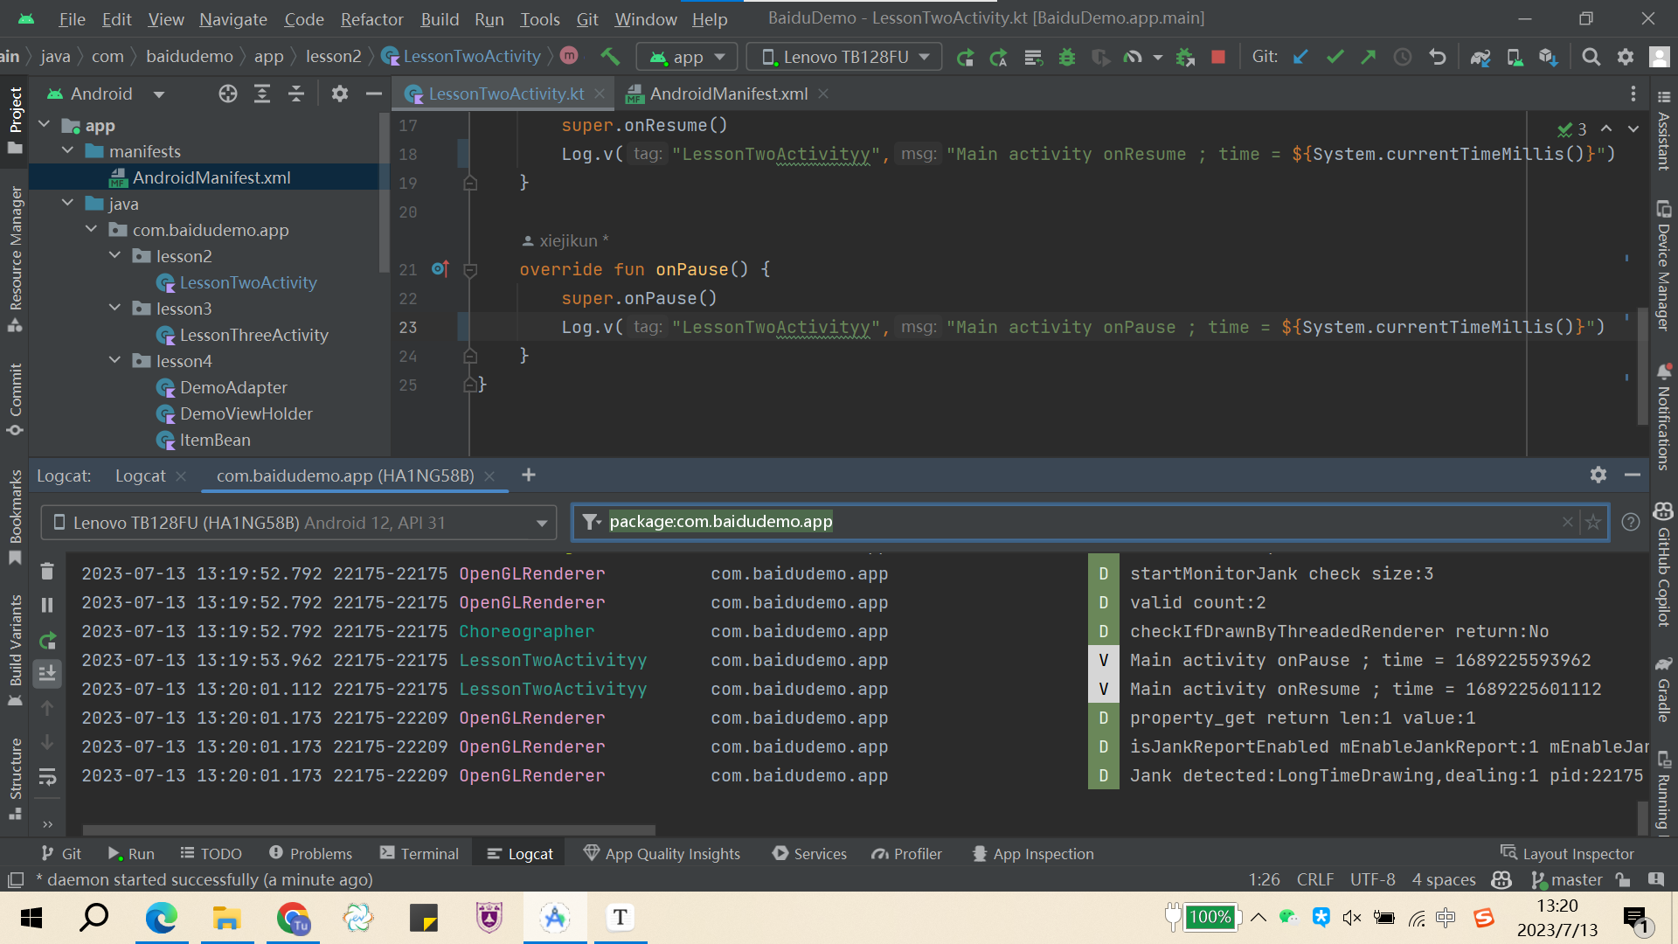Image resolution: width=1678 pixels, height=944 pixels.
Task: Pause logcat output
Action: pos(47,605)
